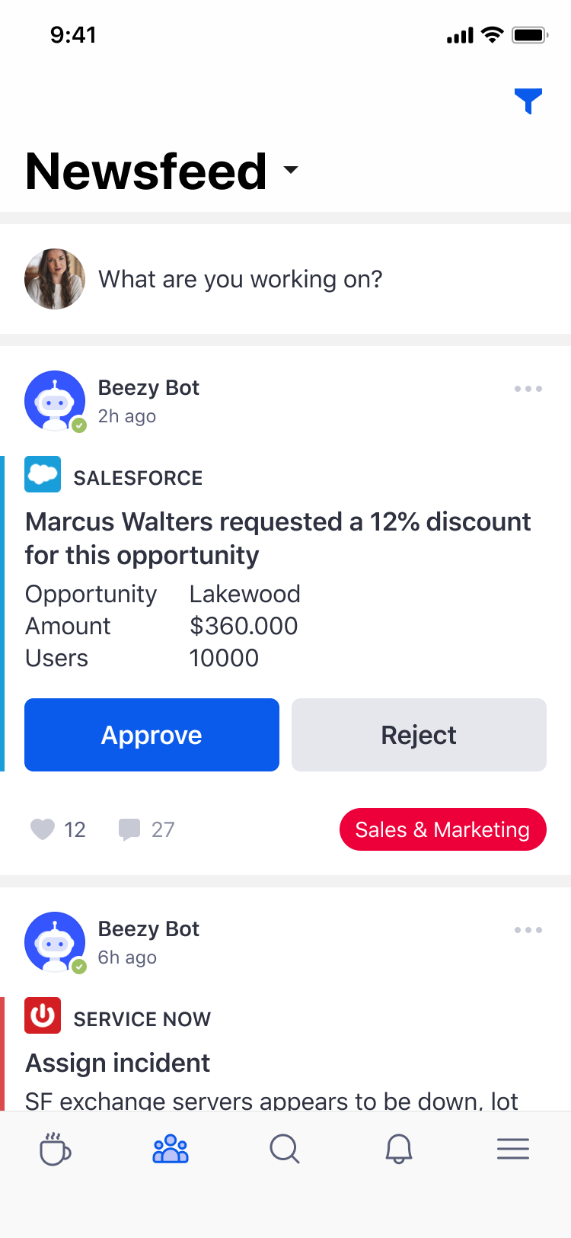Viewport: 571px width, 1238px height.
Task: Switch to the people community tab
Action: click(x=171, y=1149)
